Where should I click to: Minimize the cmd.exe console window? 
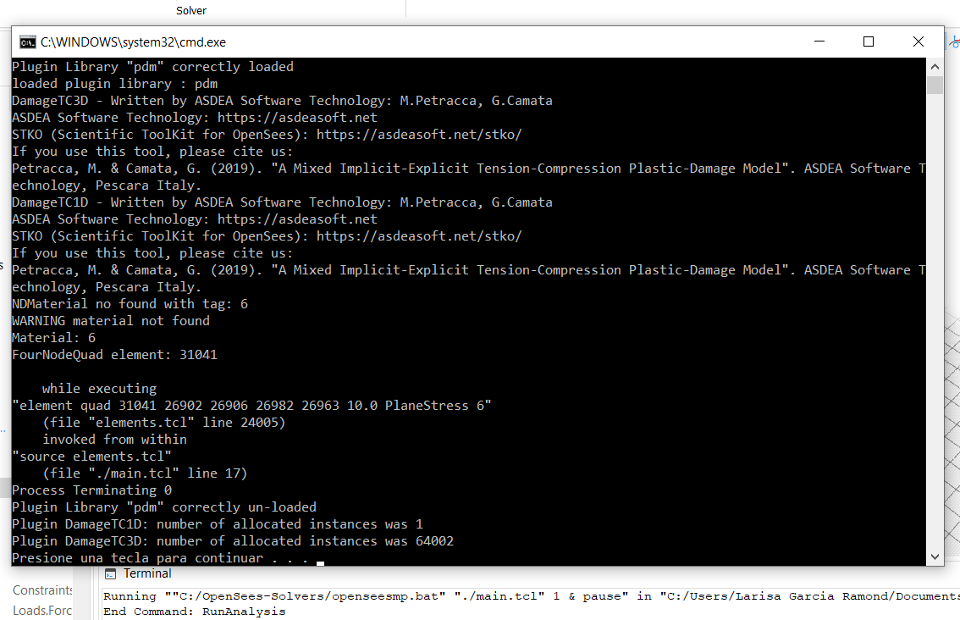[819, 42]
